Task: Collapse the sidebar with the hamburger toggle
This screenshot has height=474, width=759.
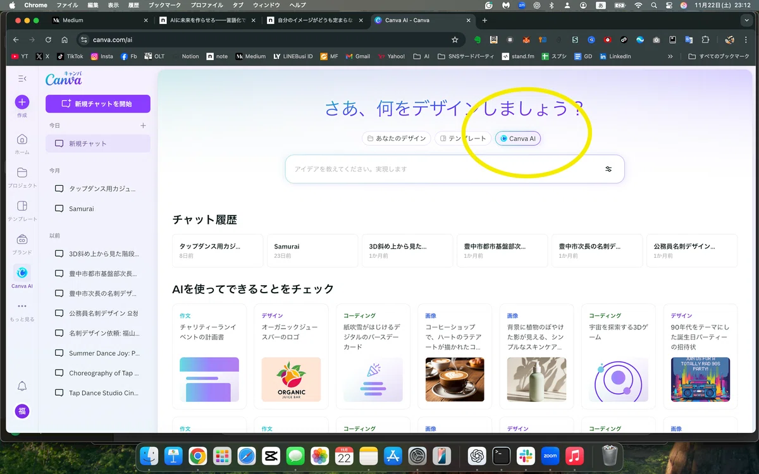Action: [x=22, y=78]
